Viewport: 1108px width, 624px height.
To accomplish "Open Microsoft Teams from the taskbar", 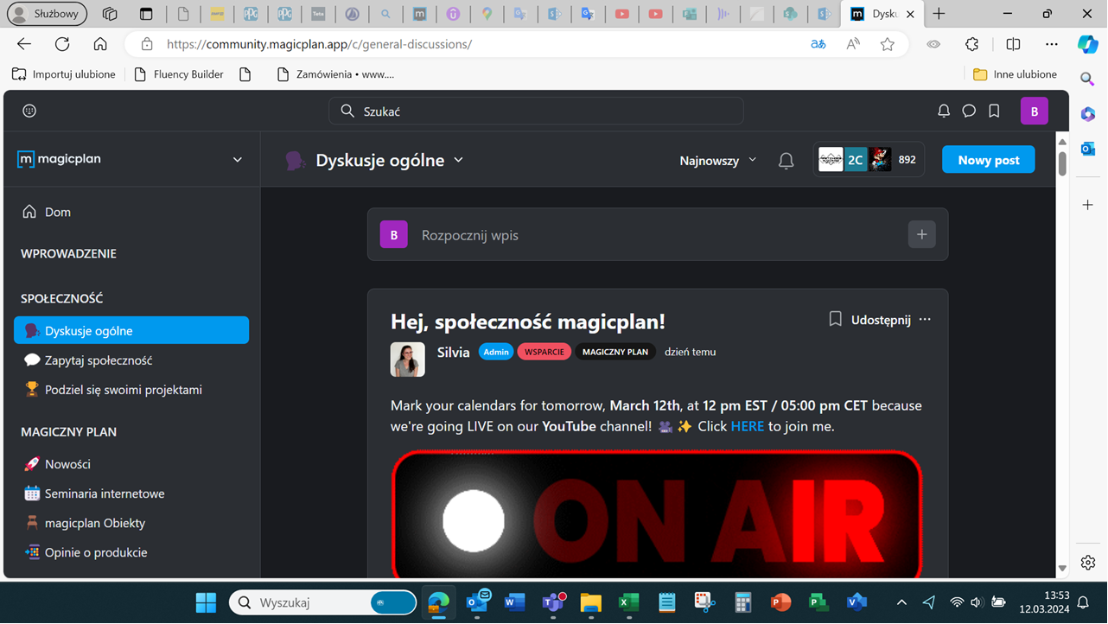I will coord(553,602).
